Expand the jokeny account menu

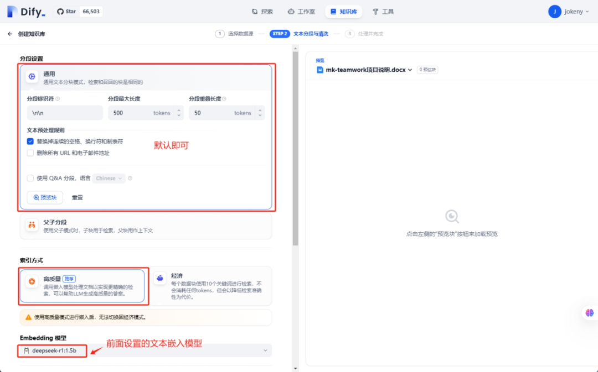click(x=576, y=12)
